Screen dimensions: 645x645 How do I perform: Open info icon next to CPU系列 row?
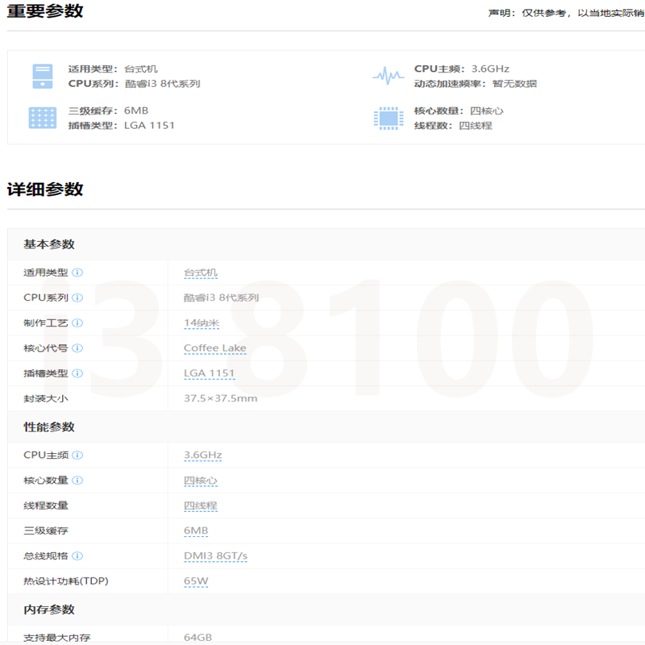tap(77, 298)
